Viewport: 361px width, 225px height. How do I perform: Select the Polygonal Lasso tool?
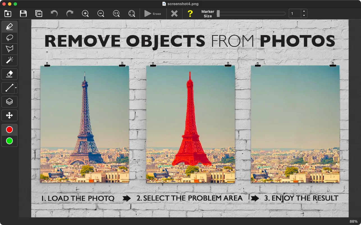pyautogui.click(x=10, y=49)
